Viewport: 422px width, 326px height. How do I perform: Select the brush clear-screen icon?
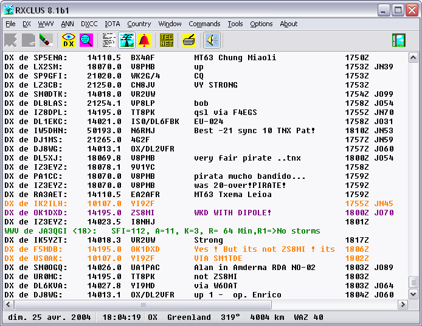tap(46, 40)
